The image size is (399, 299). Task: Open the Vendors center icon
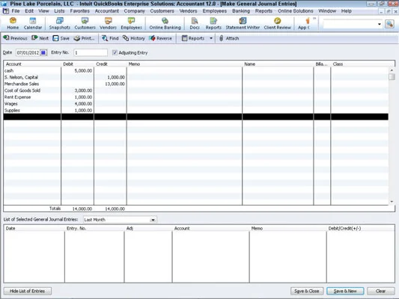[108, 24]
